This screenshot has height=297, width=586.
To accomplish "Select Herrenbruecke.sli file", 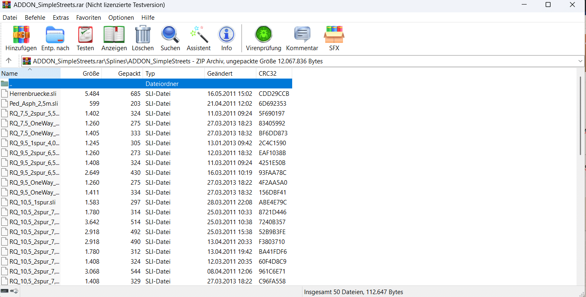I will click(x=33, y=94).
